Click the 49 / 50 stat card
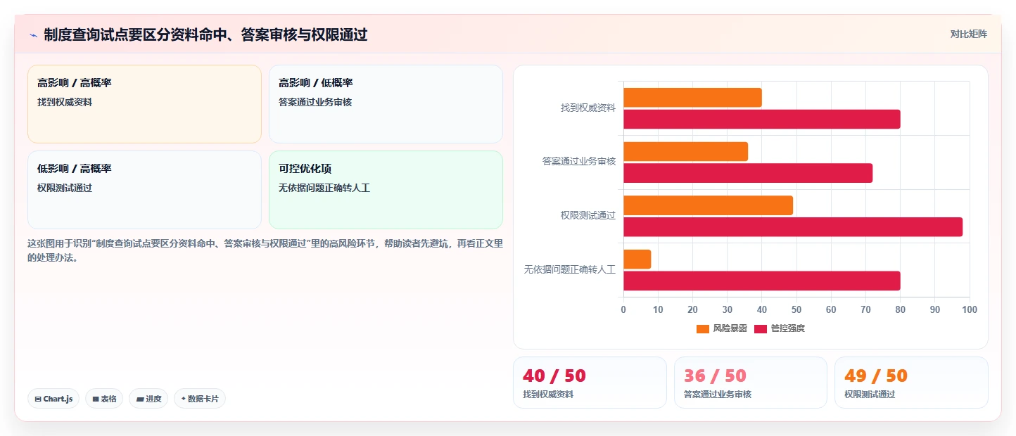 point(911,383)
